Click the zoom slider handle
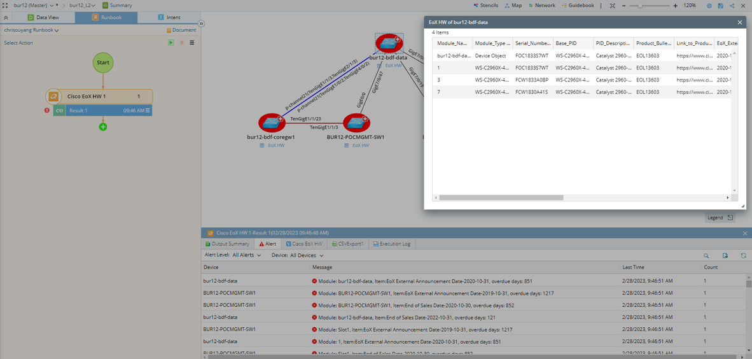Screen dimensions: 752x359 tap(639, 6)
